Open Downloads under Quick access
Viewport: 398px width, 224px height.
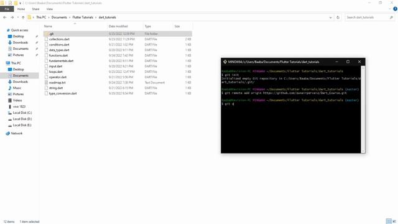(x=21, y=42)
